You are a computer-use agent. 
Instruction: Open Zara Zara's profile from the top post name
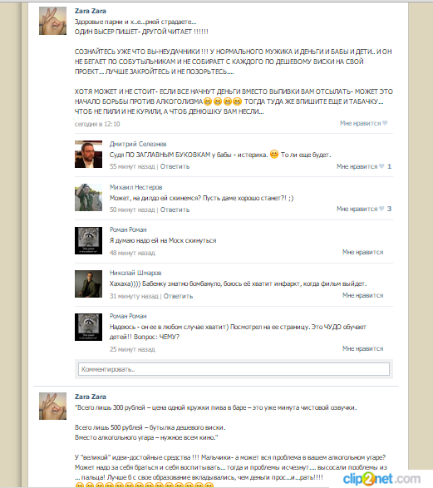(x=91, y=11)
